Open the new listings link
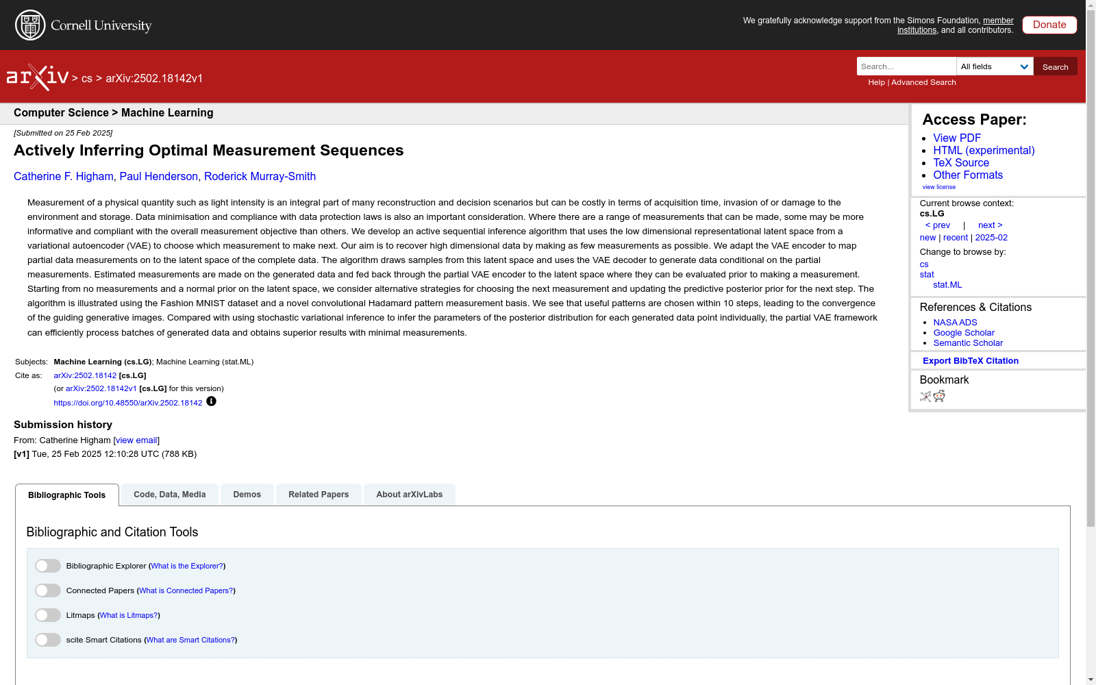This screenshot has height=685, width=1096. point(927,238)
